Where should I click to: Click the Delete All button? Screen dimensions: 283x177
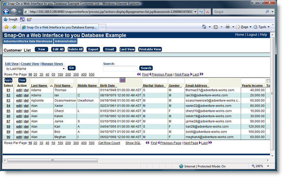(75, 49)
